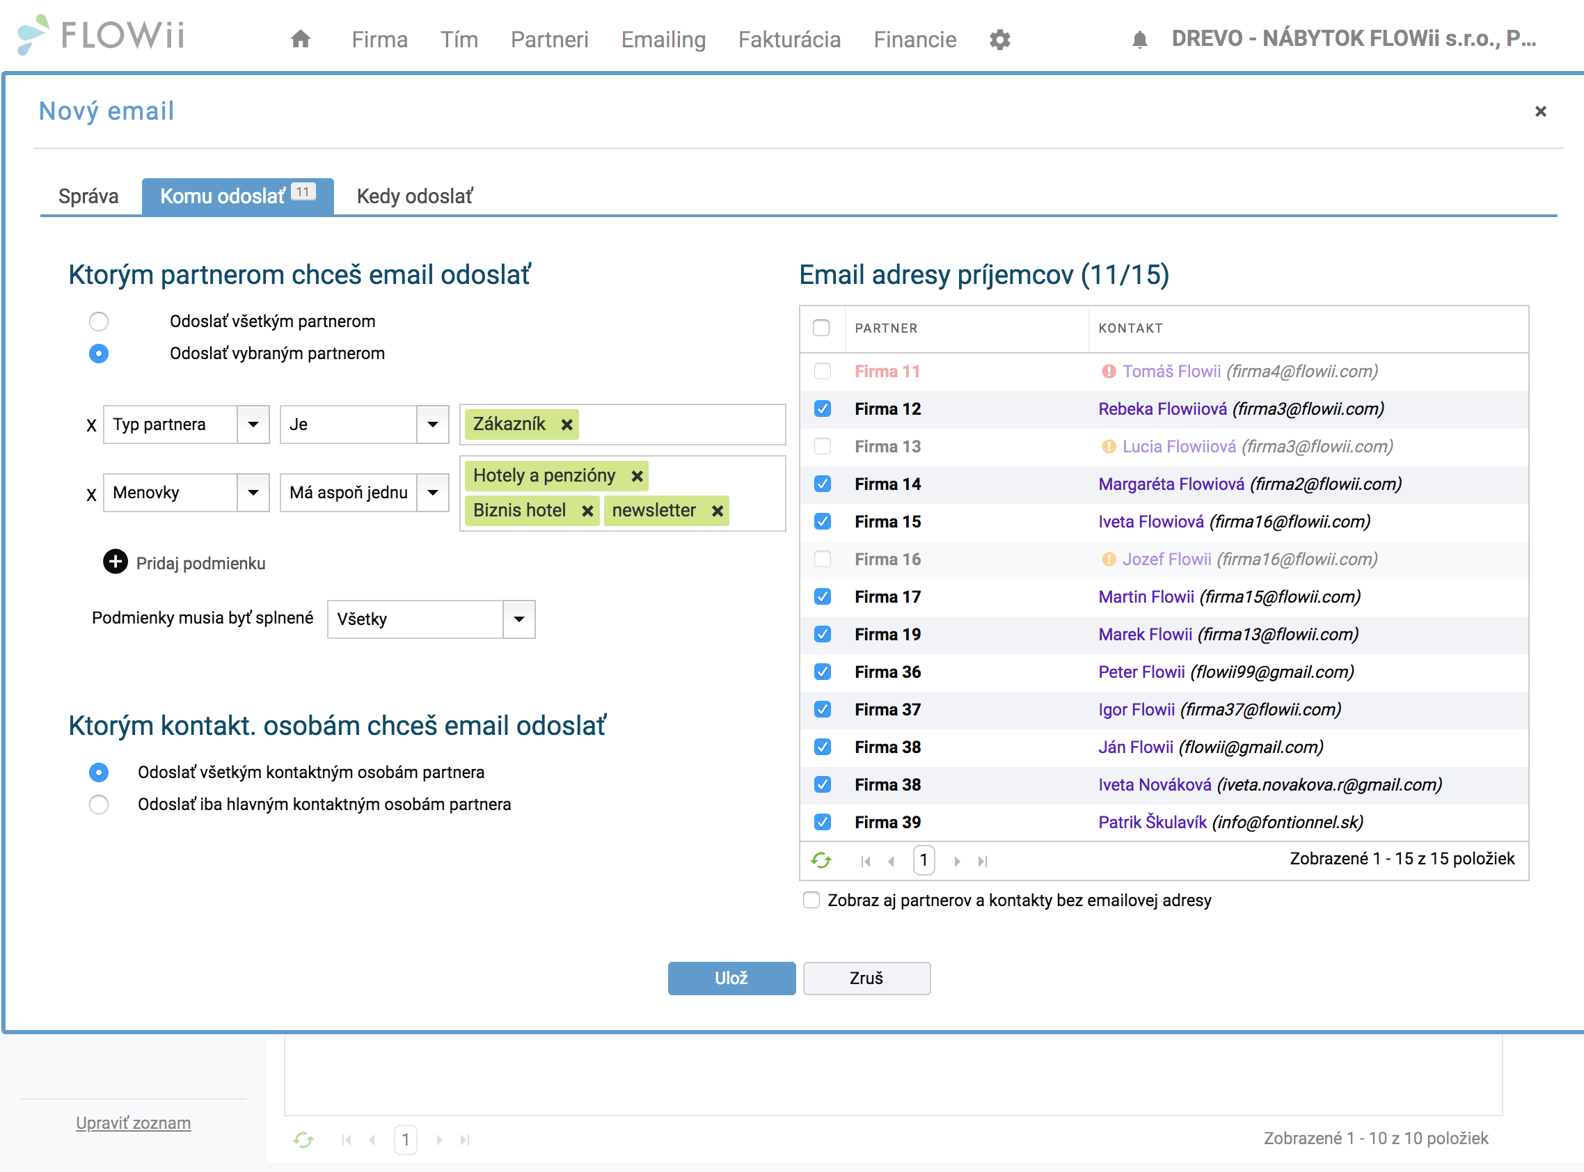Click the Zruš button
This screenshot has height=1172, width=1584.
(867, 979)
